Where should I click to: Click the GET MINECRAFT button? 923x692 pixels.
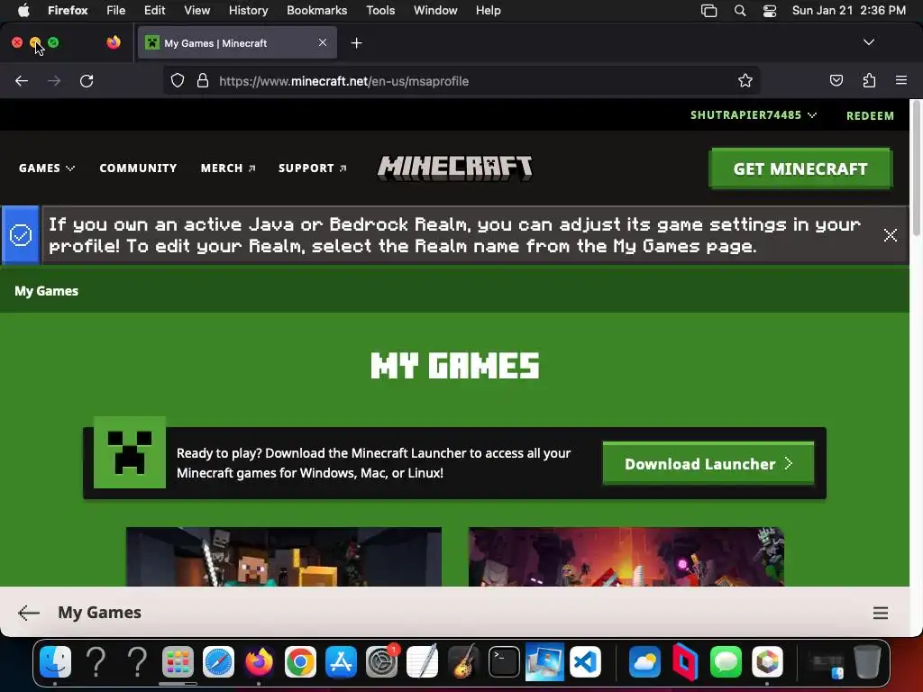click(x=800, y=168)
